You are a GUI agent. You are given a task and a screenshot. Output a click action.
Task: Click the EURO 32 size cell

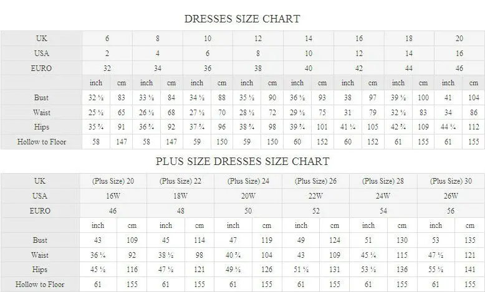tap(107, 68)
